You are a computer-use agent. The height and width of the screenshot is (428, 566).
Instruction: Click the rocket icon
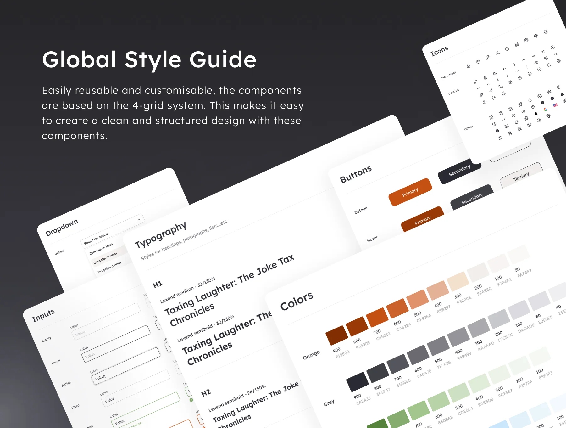tap(520, 104)
